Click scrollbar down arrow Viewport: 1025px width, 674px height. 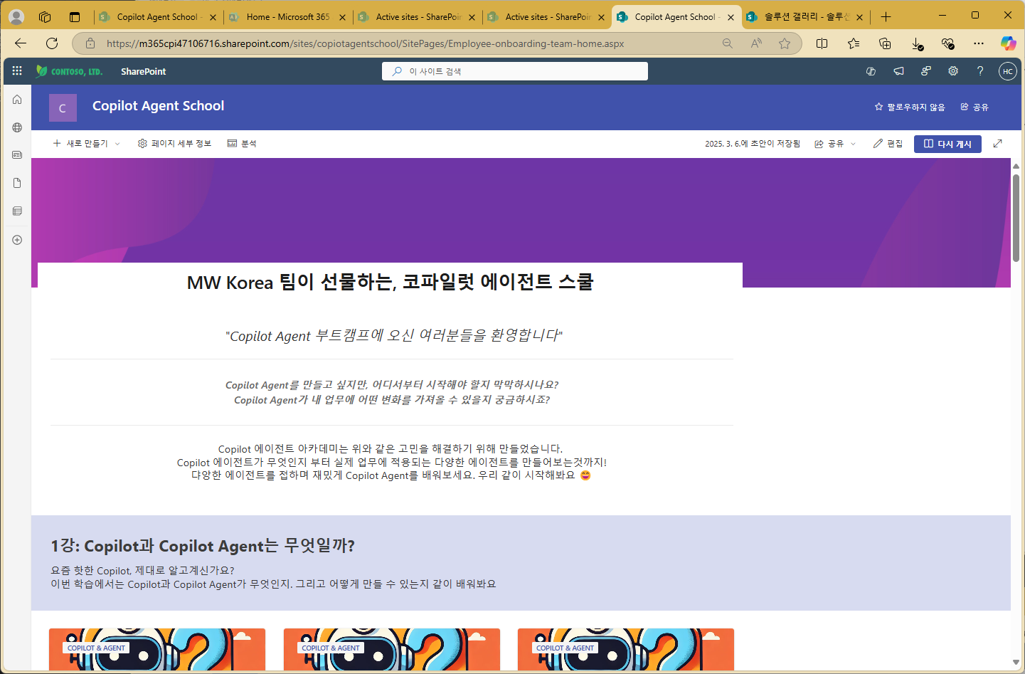tap(1016, 662)
